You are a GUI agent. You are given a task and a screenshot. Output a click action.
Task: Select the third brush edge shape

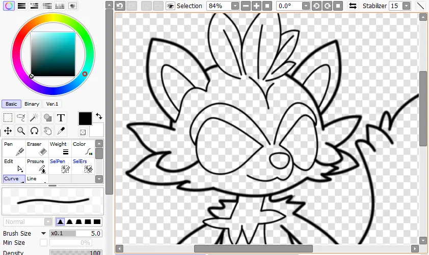(78, 221)
